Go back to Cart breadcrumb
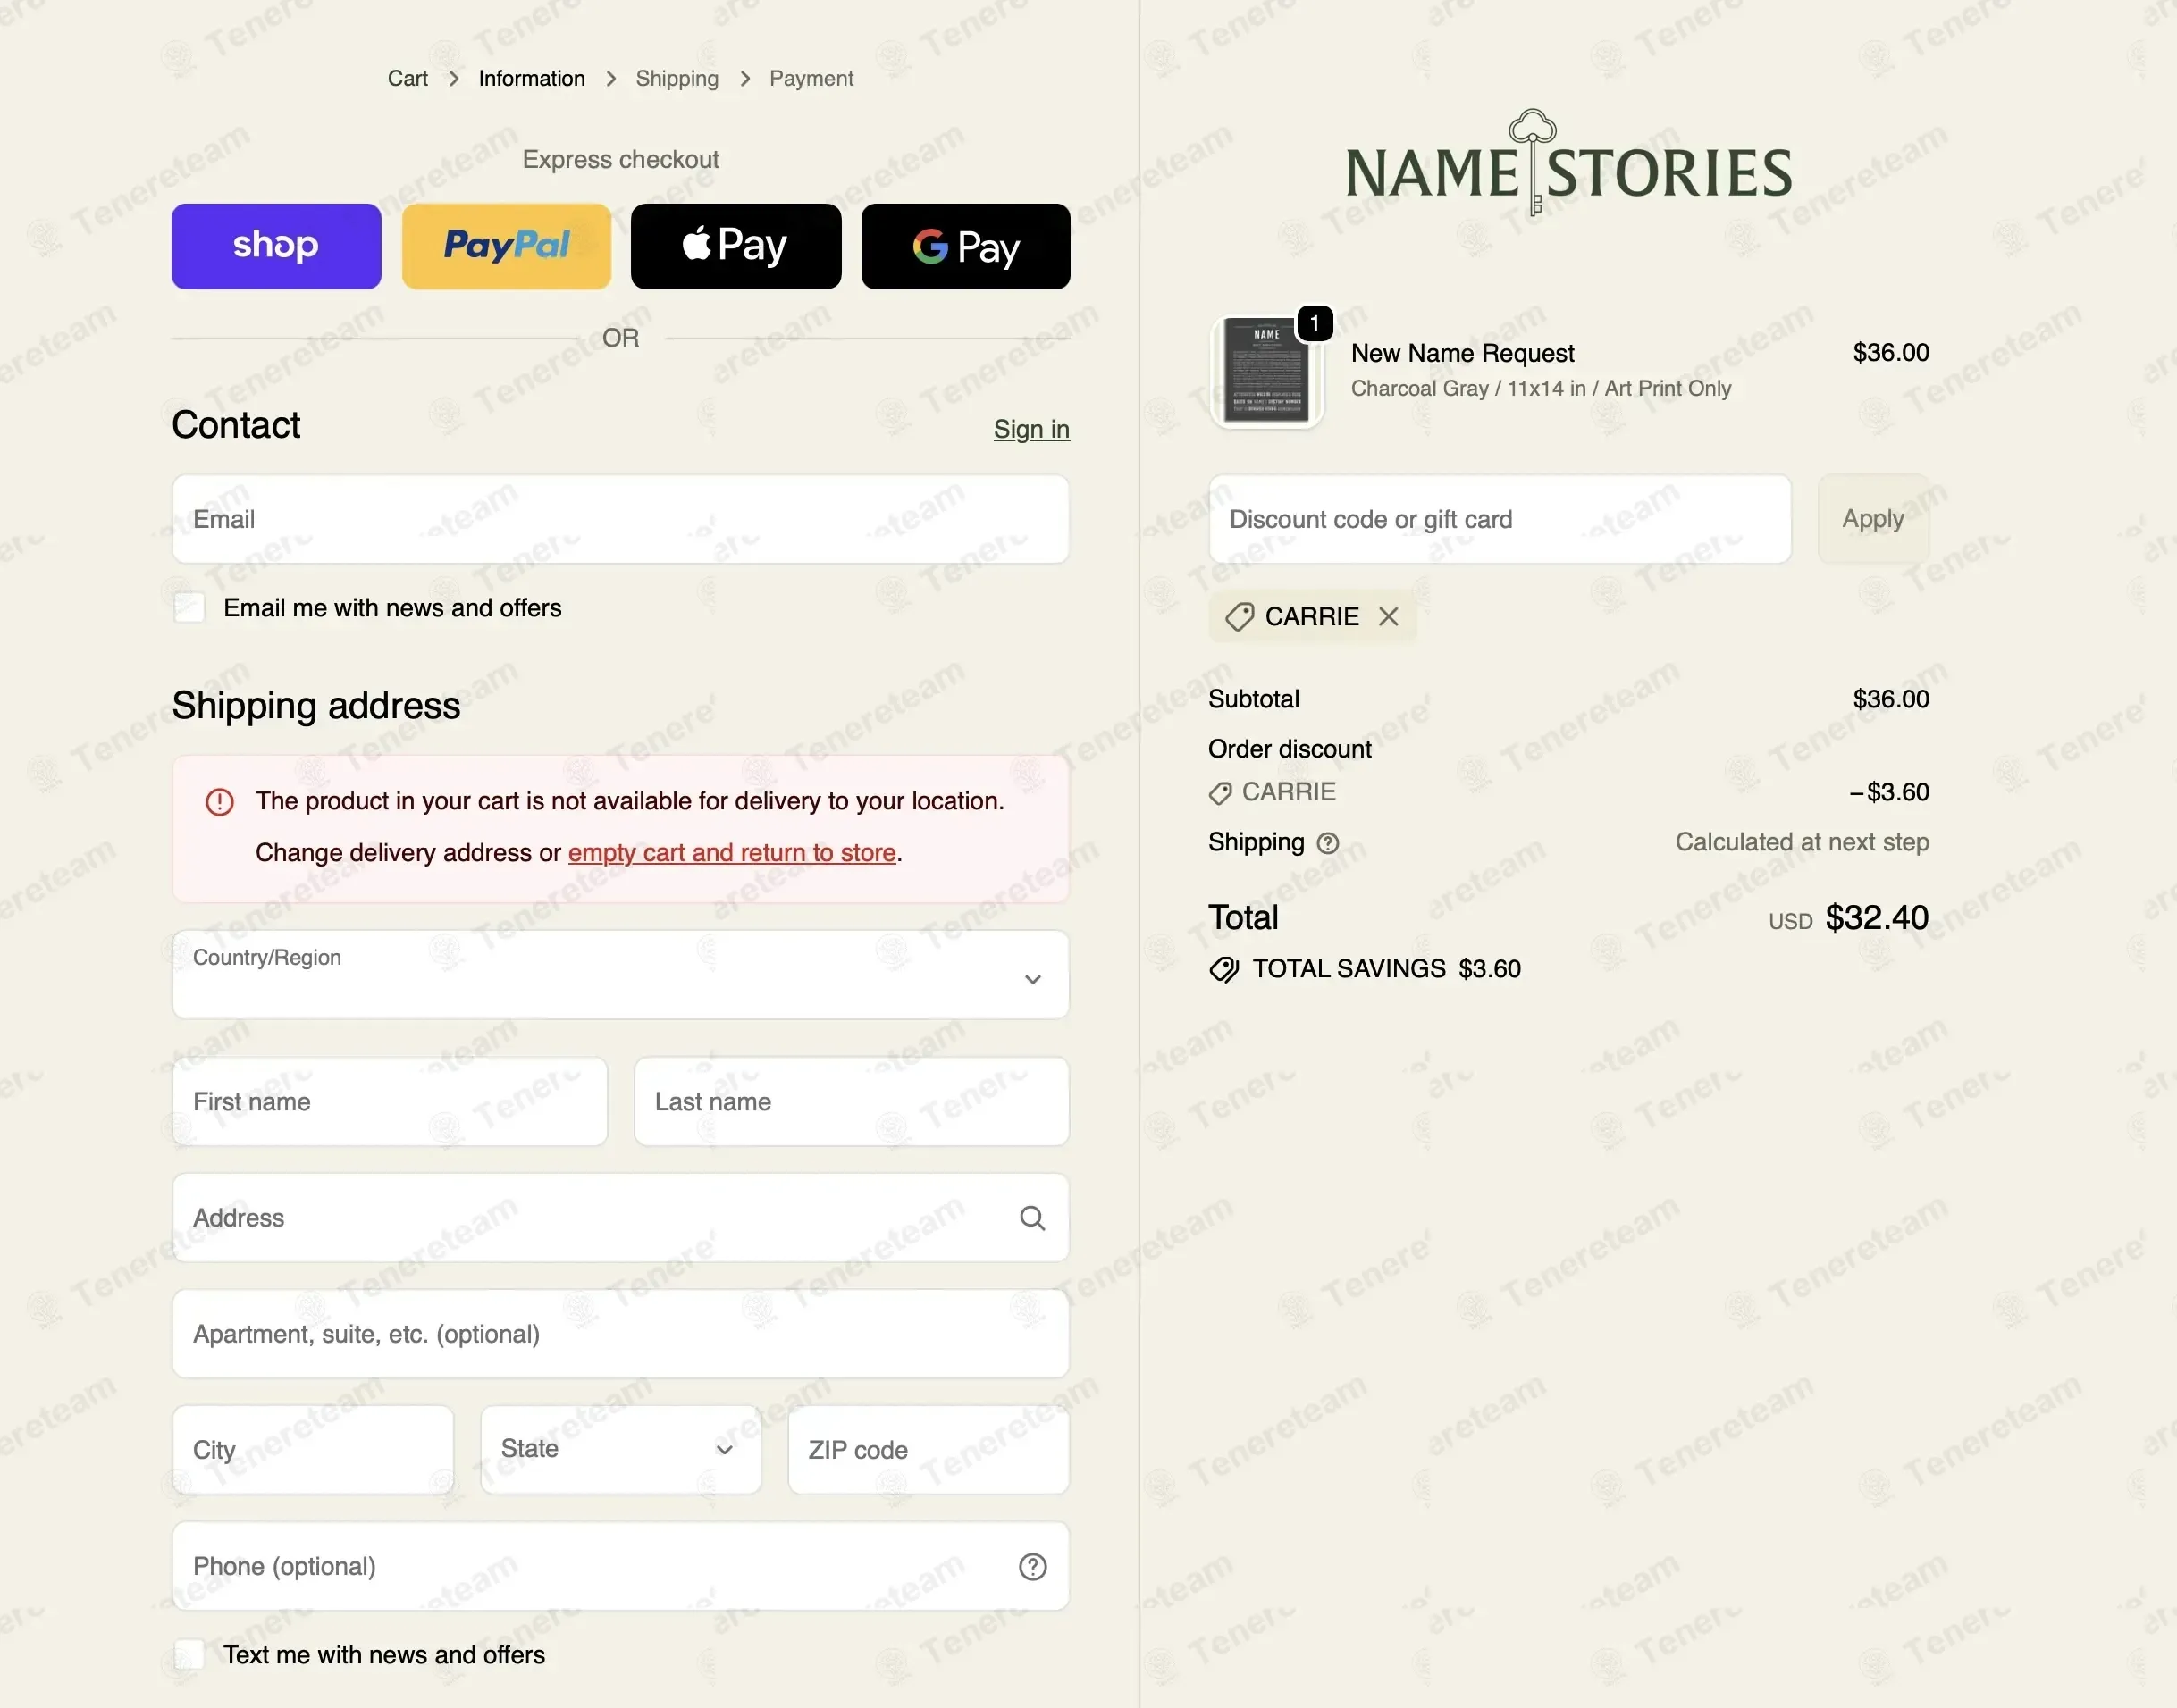 coord(408,78)
